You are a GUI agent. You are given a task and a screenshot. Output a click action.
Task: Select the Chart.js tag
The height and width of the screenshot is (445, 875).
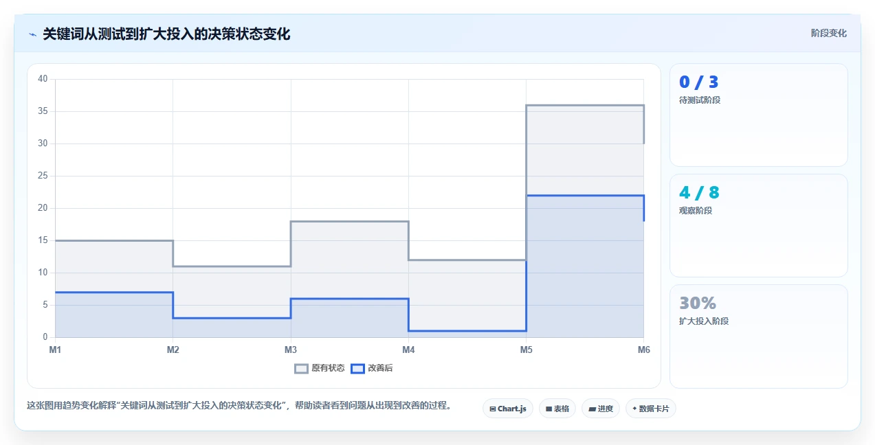508,409
